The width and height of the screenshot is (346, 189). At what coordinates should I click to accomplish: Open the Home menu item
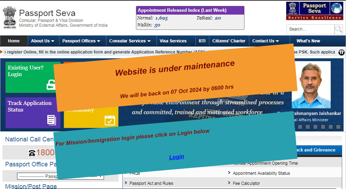[x=14, y=41]
